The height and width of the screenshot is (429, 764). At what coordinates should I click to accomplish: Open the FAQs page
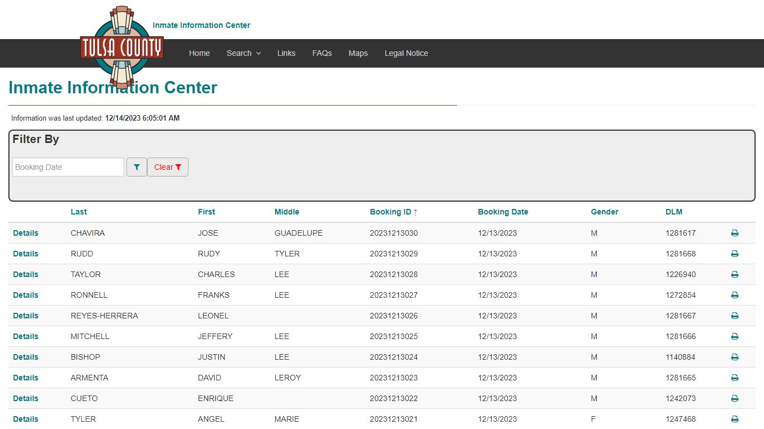pyautogui.click(x=322, y=53)
